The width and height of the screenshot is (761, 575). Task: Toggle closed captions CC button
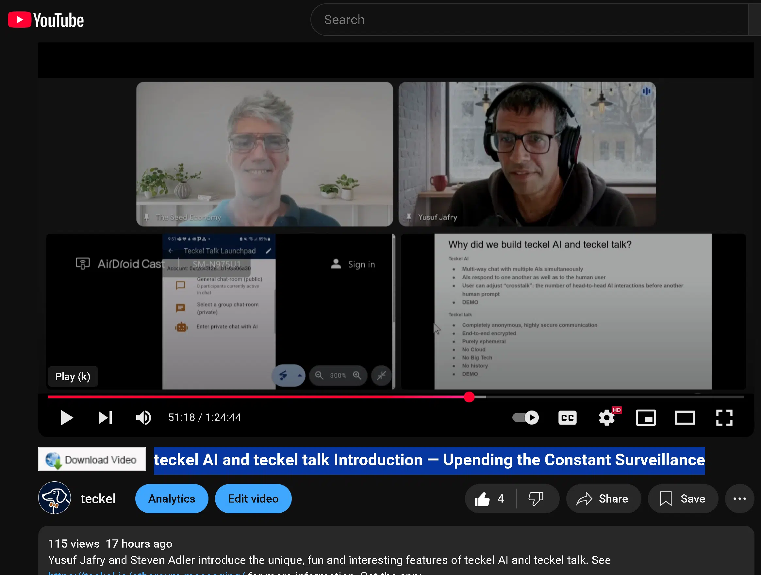(567, 418)
